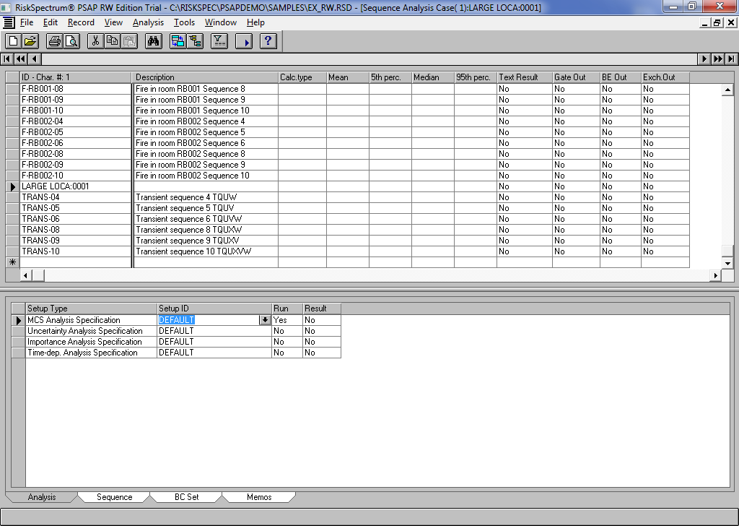Switch to the BC Set tab

(x=186, y=497)
